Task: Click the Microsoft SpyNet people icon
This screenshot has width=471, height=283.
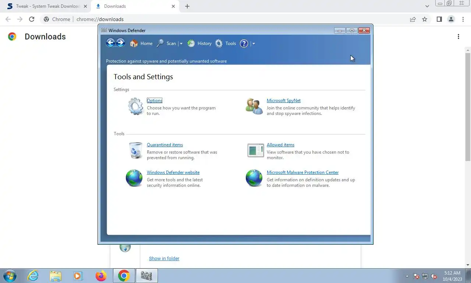Action: pos(254,106)
